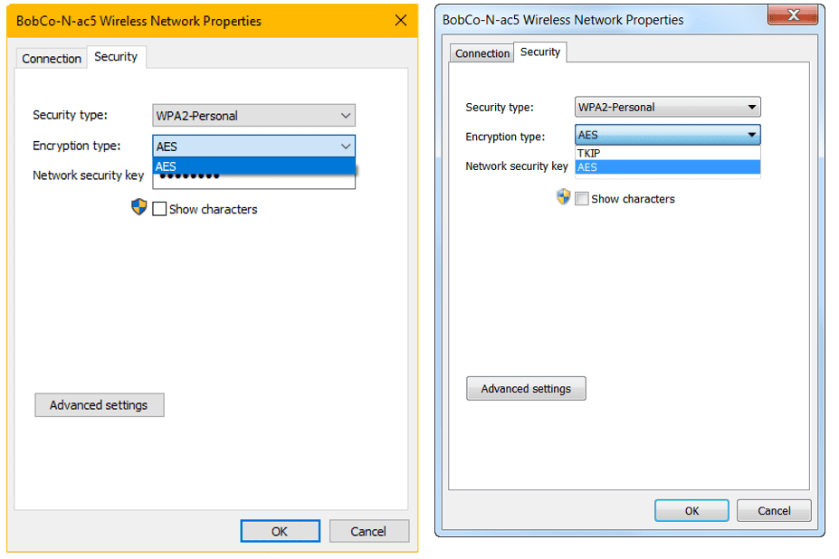839x559 pixels.
Task: Open Advanced settings in left dialog
Action: pyautogui.click(x=99, y=405)
